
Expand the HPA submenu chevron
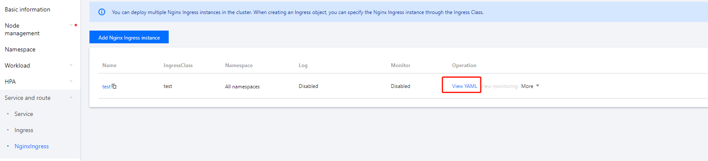pyautogui.click(x=71, y=81)
